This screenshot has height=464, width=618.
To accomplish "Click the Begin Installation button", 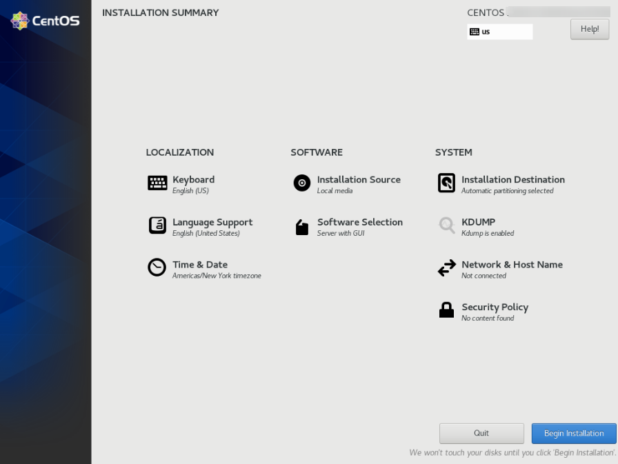I will pos(574,433).
